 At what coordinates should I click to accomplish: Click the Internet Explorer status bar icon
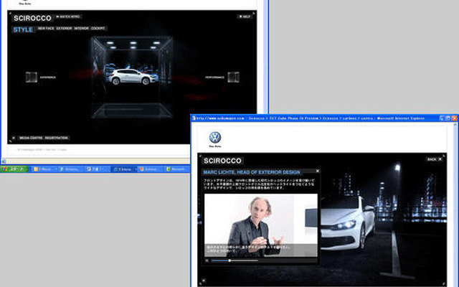pos(4,161)
